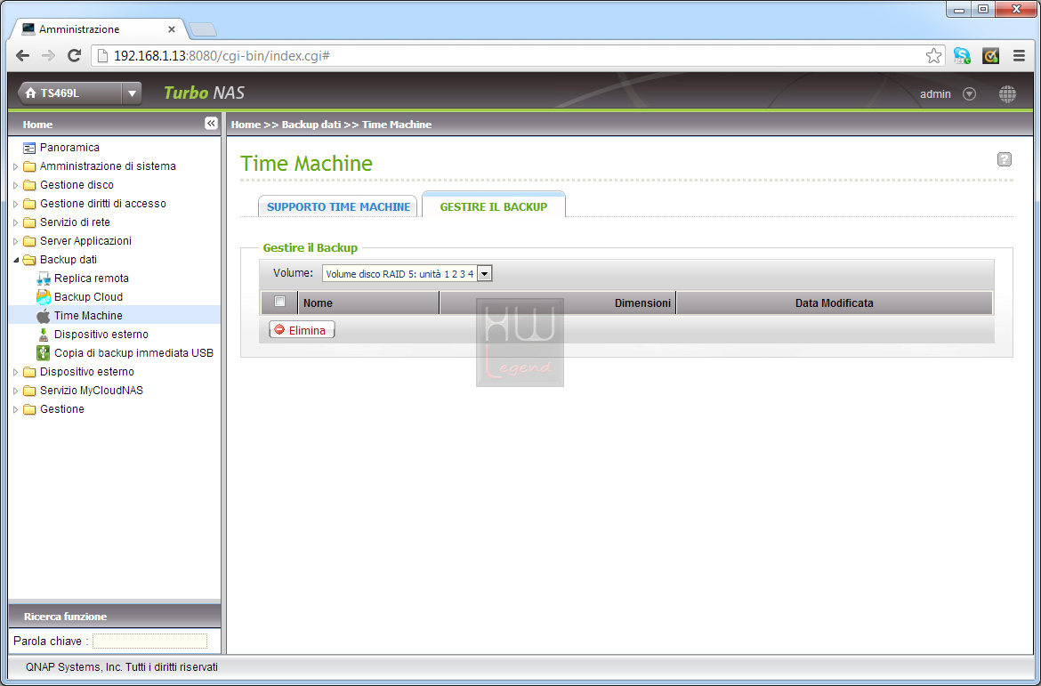Close the Amministrazione browser tab

[x=172, y=29]
